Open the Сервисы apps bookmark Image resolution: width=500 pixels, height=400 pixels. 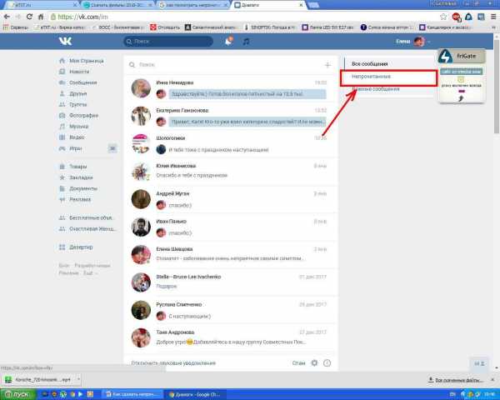(x=16, y=27)
